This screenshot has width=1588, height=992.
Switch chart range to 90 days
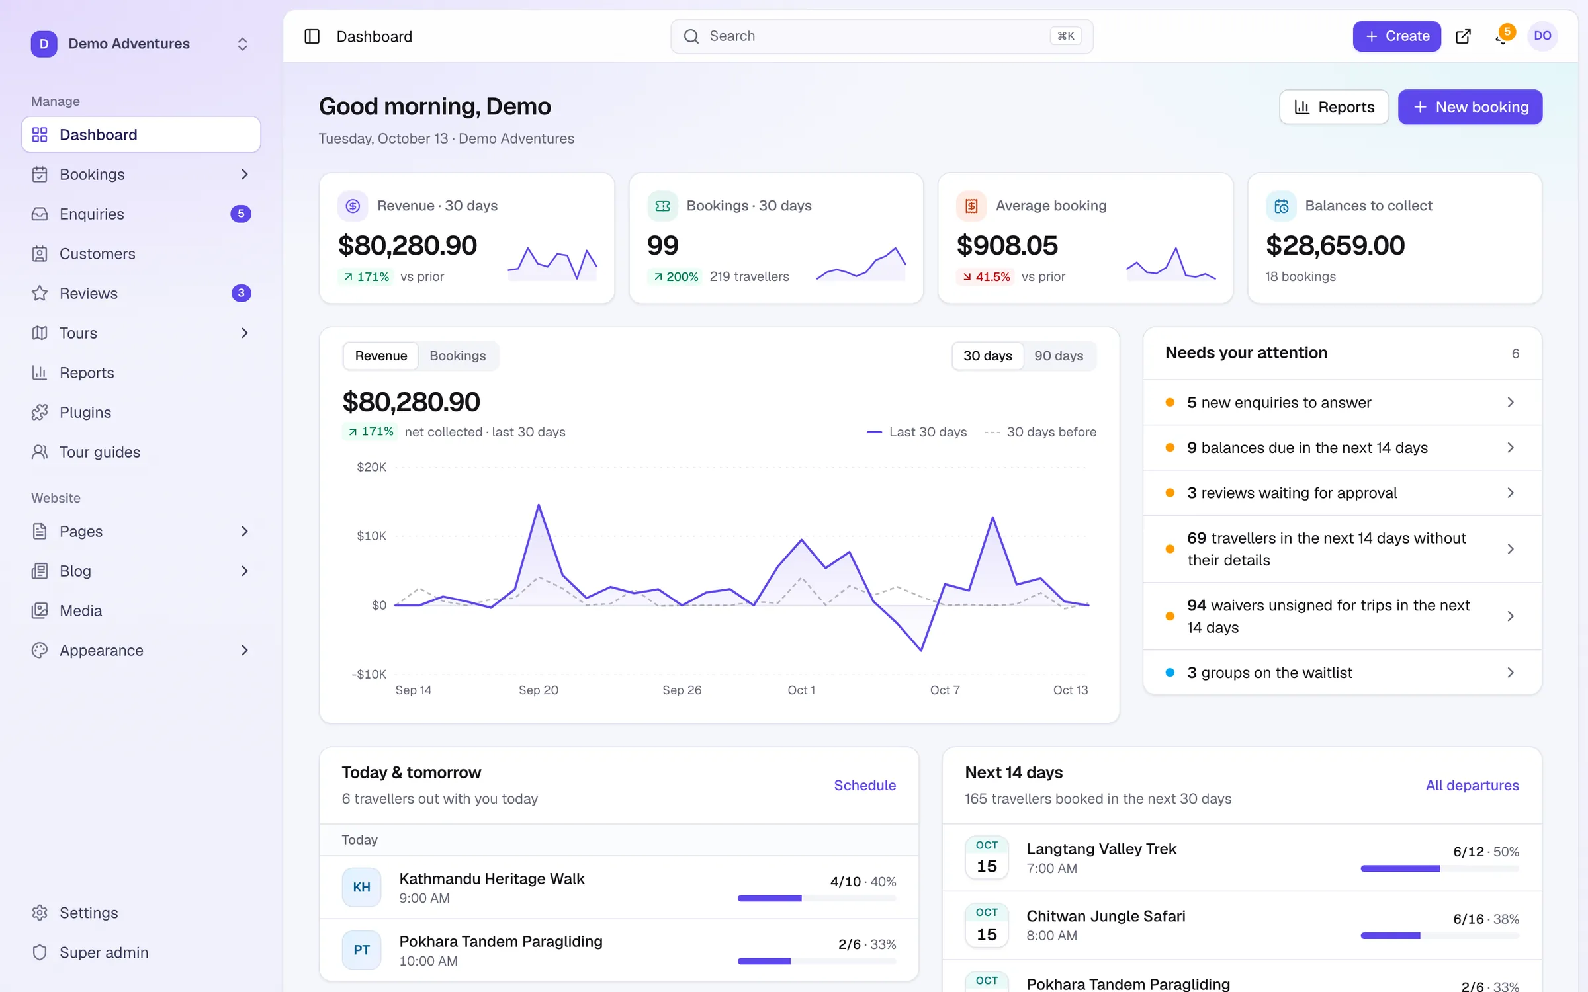click(x=1059, y=356)
